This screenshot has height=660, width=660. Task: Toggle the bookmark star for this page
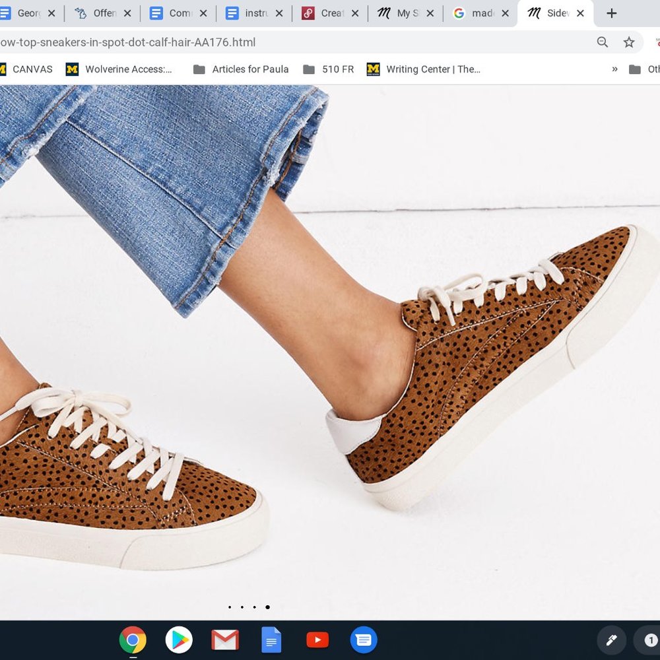point(629,42)
